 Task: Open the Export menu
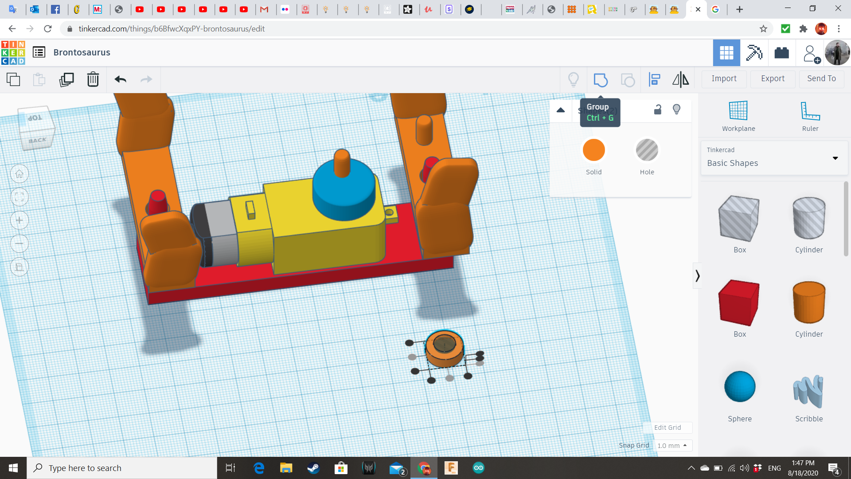point(772,79)
